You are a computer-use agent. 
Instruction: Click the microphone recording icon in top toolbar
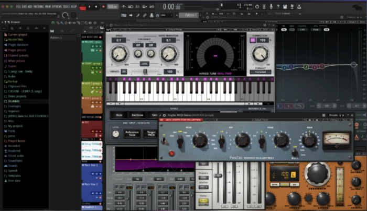click(271, 7)
